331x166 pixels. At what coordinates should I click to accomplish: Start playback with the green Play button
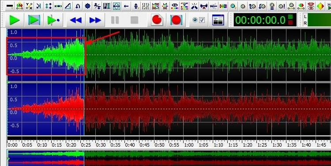(15, 20)
